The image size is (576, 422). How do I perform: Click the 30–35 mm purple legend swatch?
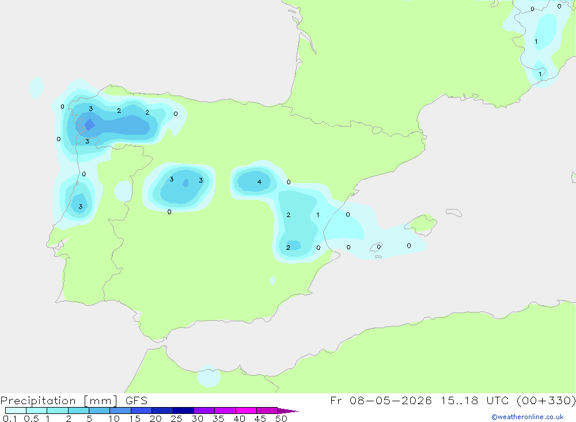tap(204, 410)
